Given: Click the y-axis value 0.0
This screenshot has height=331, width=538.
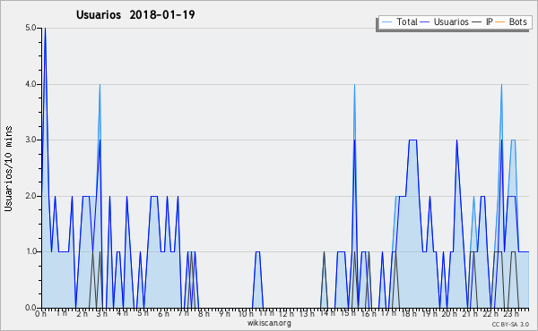Looking at the screenshot, I should (x=30, y=308).
